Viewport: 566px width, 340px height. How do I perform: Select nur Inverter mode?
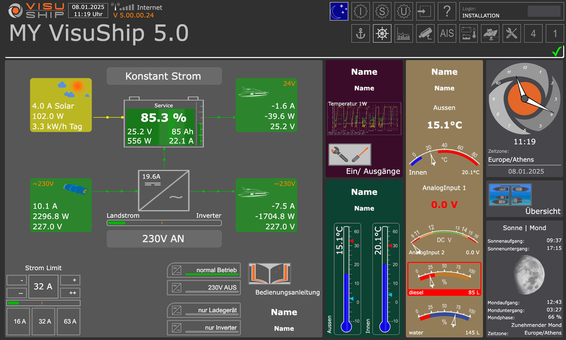point(203,328)
